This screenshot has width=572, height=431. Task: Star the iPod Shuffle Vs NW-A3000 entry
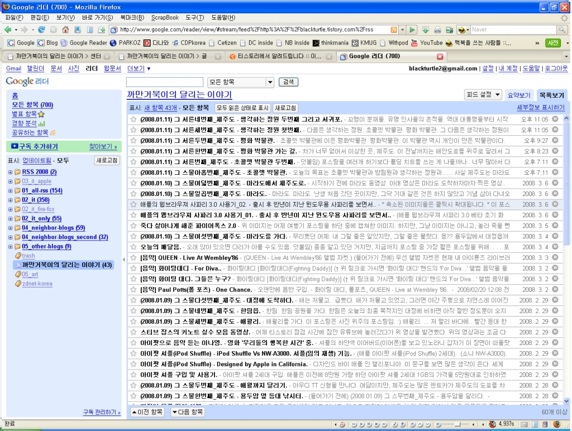(134, 353)
